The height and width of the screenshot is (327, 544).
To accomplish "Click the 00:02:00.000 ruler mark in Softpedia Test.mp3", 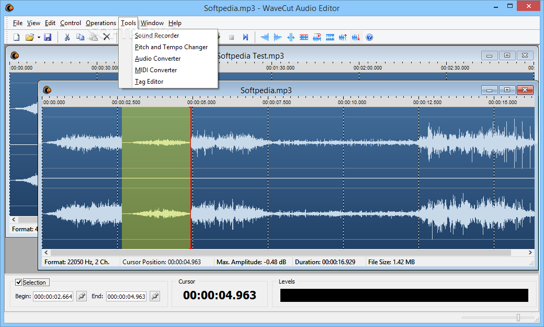I will coord(367,67).
